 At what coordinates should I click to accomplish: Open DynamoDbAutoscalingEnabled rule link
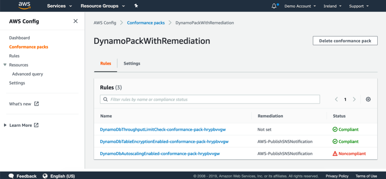[x=160, y=154]
